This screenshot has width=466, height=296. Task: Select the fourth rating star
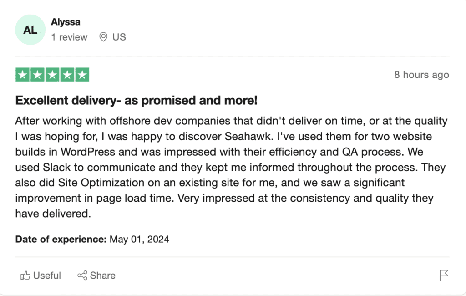67,75
